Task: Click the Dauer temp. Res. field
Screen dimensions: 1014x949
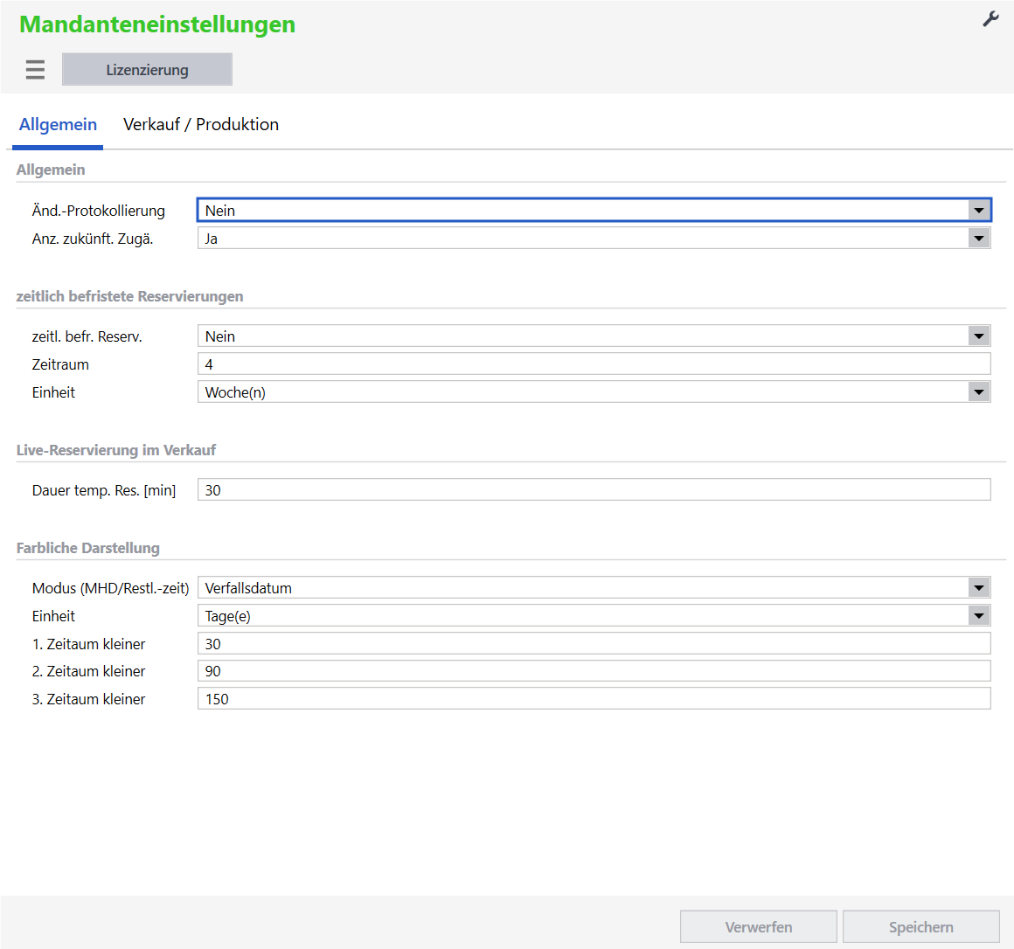Action: pyautogui.click(x=594, y=490)
